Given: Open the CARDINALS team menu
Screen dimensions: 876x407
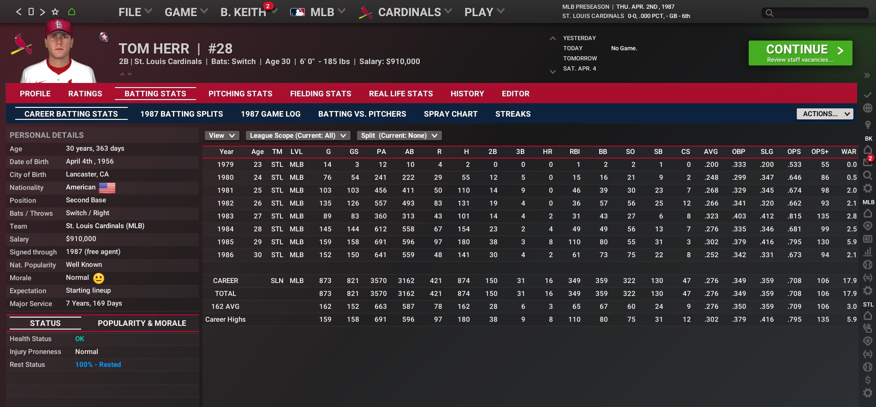Looking at the screenshot, I should (x=405, y=12).
